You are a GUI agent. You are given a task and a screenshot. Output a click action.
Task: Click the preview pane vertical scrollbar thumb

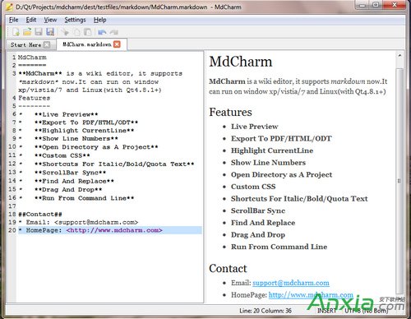click(399, 181)
